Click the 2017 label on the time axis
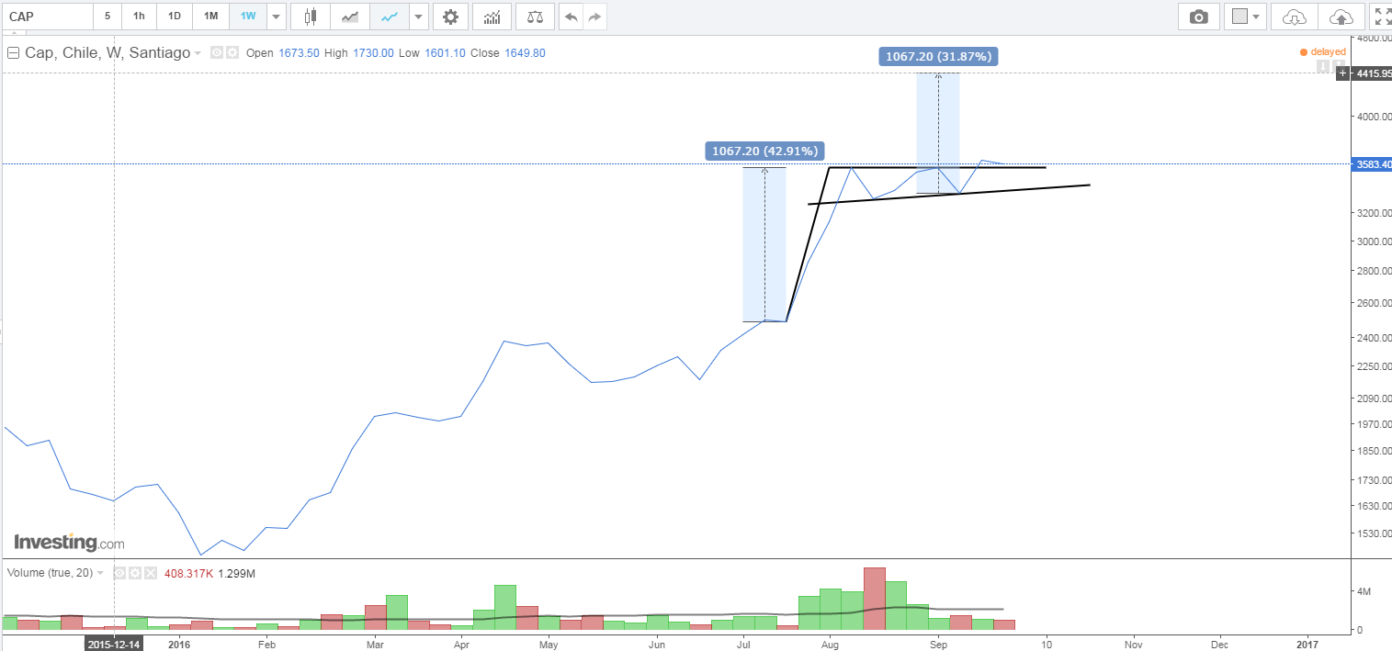Viewport: 1392px width, 651px height. 1307,644
